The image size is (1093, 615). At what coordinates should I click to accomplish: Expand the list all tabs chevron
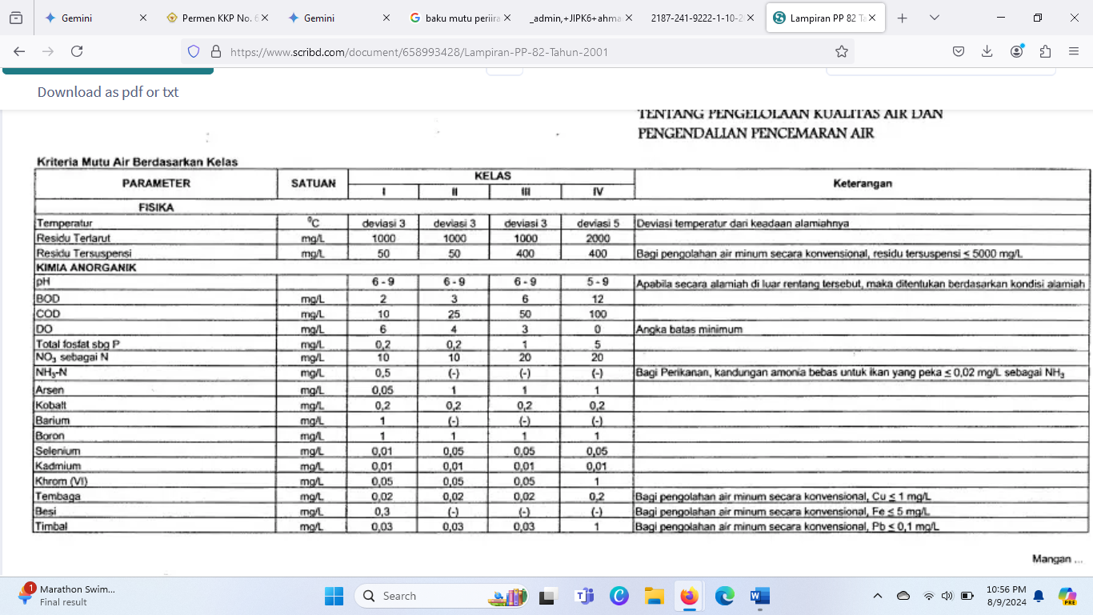pos(934,18)
